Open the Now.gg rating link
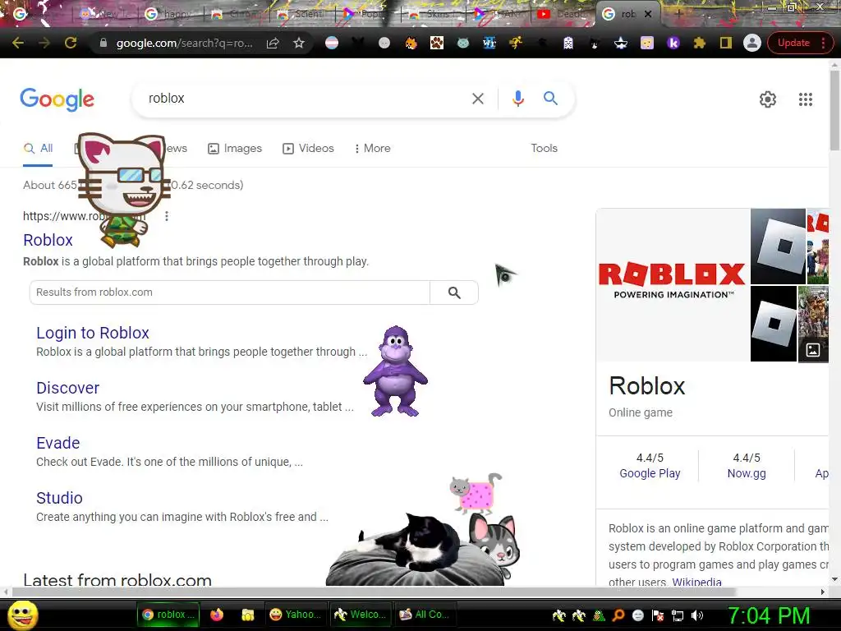This screenshot has height=631, width=841. pyautogui.click(x=746, y=473)
